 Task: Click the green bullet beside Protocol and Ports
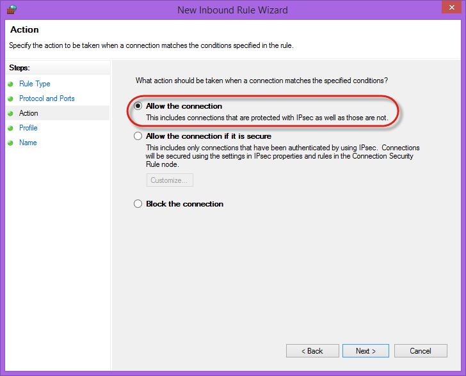tap(10, 98)
